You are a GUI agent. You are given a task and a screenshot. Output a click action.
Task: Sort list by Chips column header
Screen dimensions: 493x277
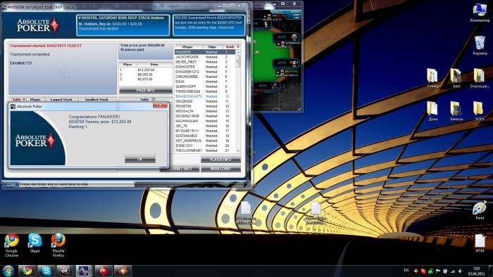coord(212,46)
